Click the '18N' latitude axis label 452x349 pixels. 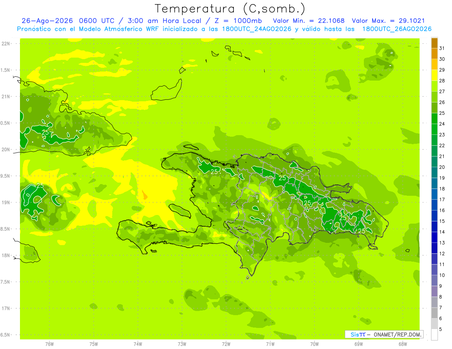point(6,256)
